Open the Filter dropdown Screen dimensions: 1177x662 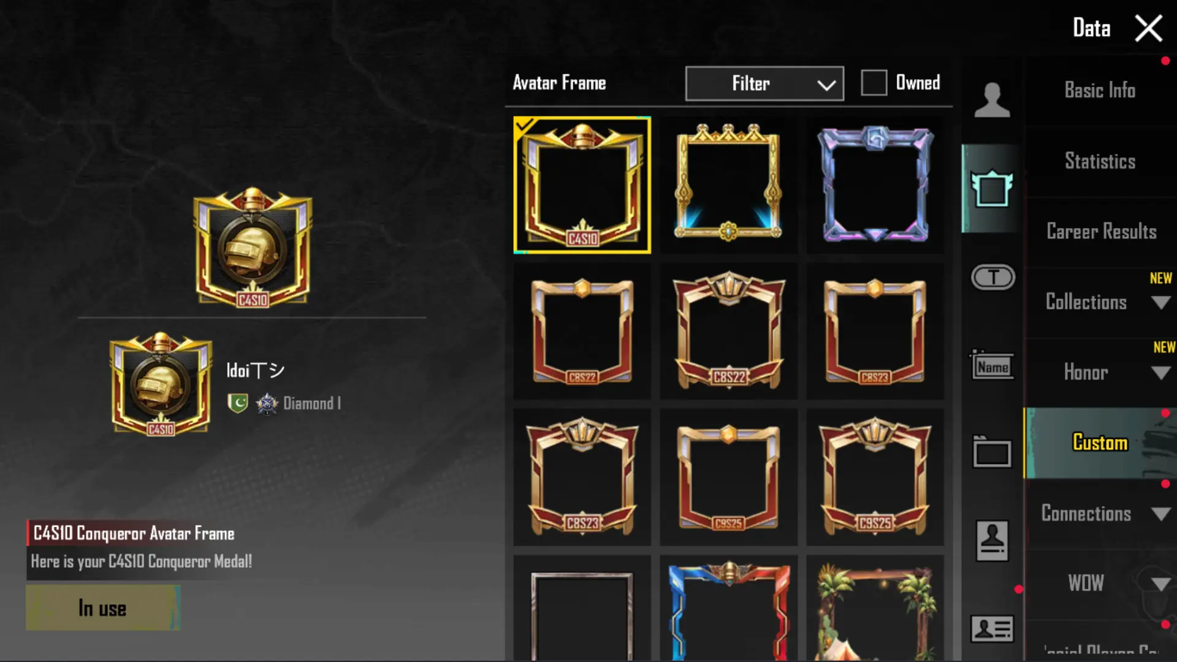point(764,83)
